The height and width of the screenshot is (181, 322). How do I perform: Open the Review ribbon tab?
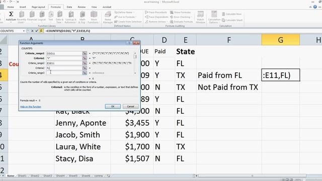pos(82,7)
